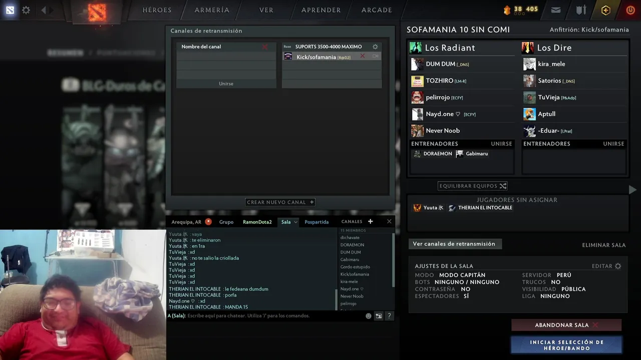Click the dashboard home icon top-left
Screen dimensions: 641x360
pos(10,10)
